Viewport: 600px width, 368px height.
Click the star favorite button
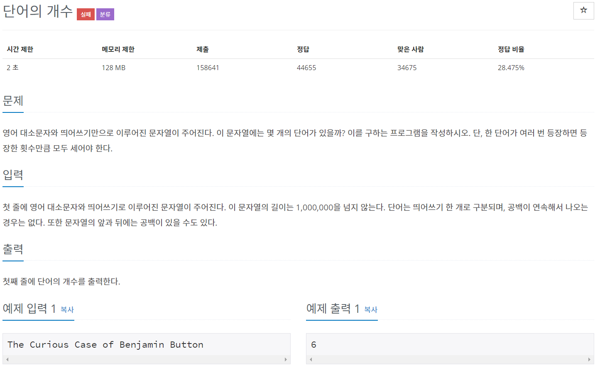pyautogui.click(x=583, y=10)
